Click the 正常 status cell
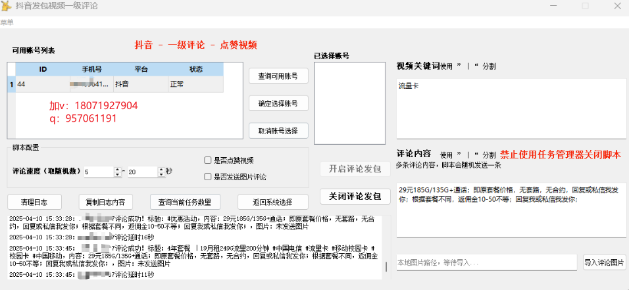629x290 pixels. point(196,84)
